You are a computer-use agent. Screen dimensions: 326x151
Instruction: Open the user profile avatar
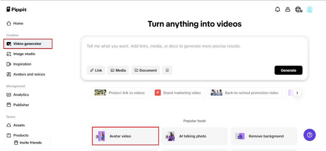[x=310, y=9]
